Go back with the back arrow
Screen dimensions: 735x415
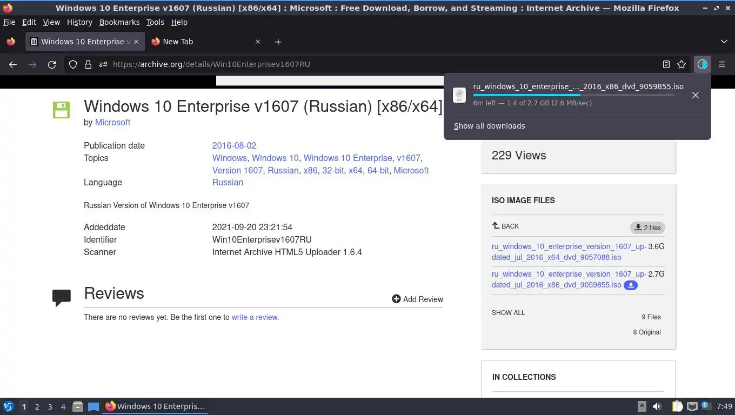point(13,64)
